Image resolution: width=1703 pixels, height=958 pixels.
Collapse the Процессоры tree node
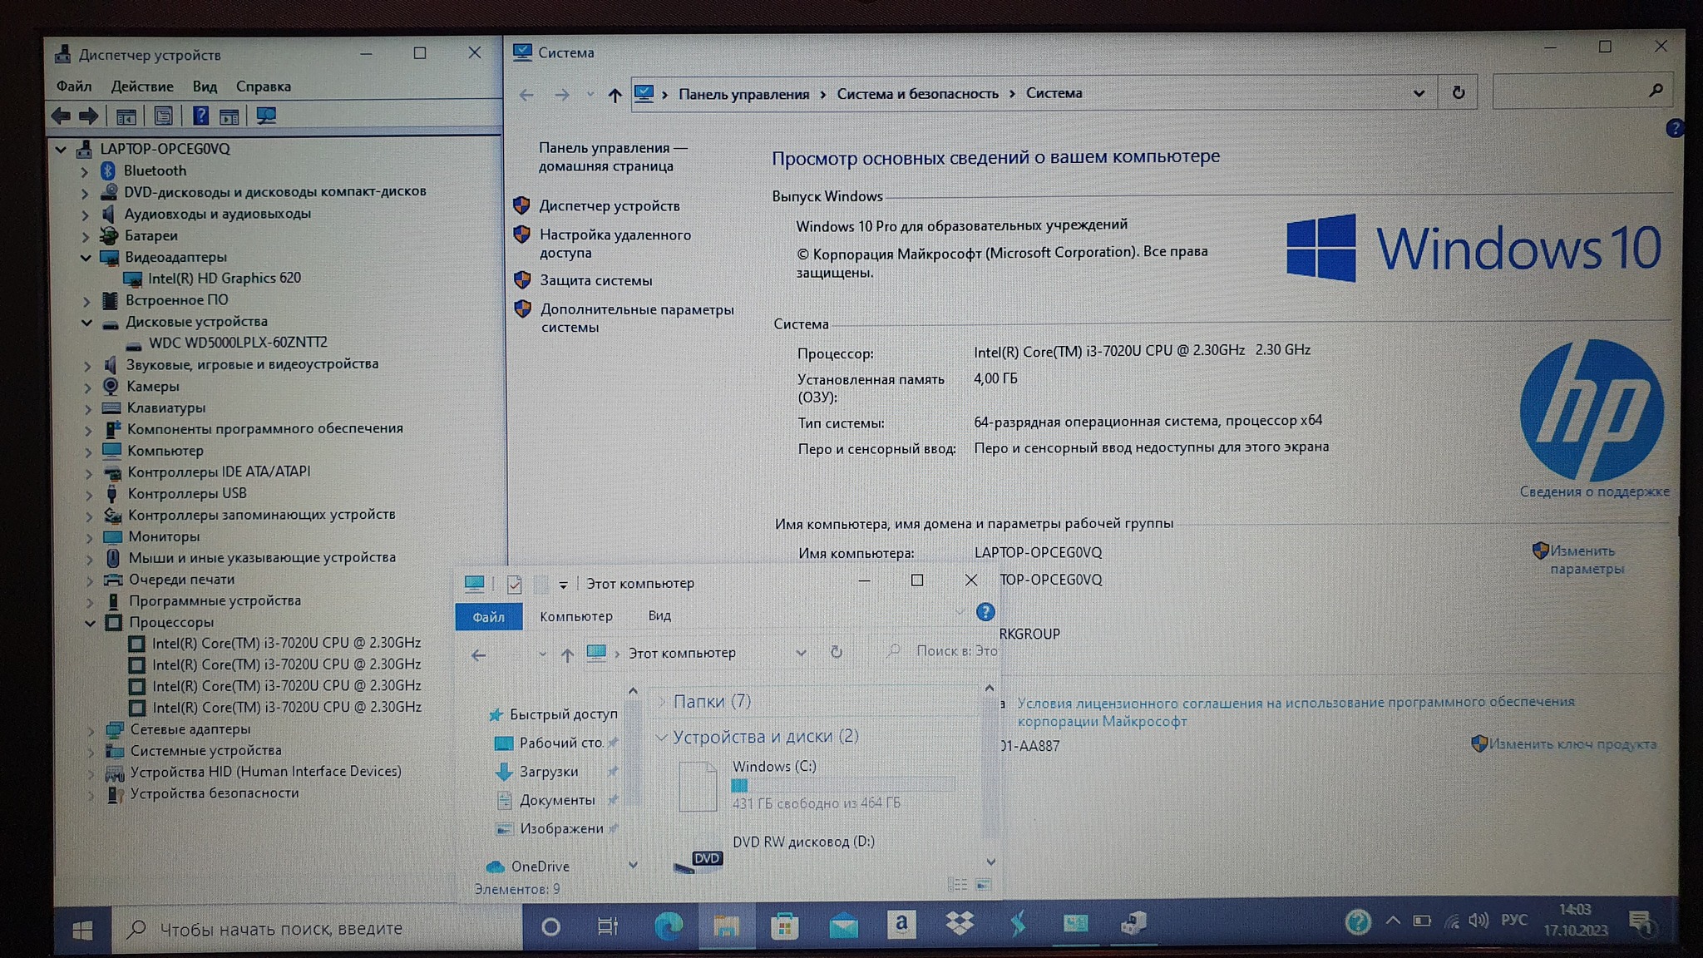[90, 623]
